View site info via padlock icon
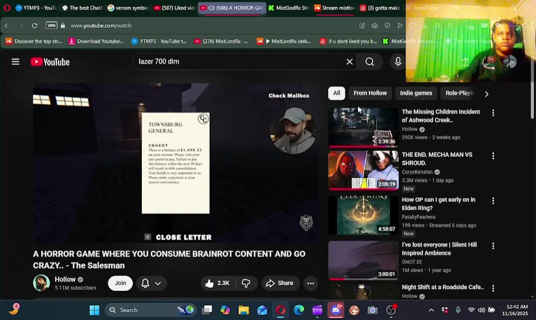The width and height of the screenshot is (536, 320). 63,26
